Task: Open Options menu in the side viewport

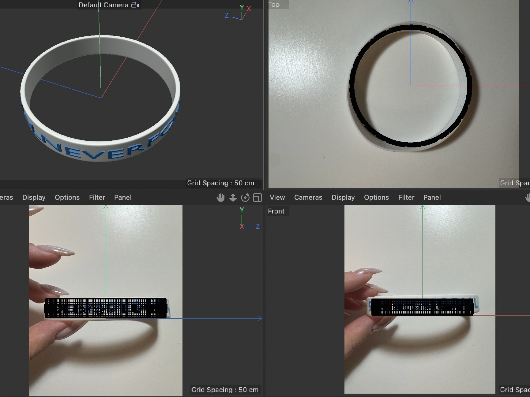Action: [67, 198]
